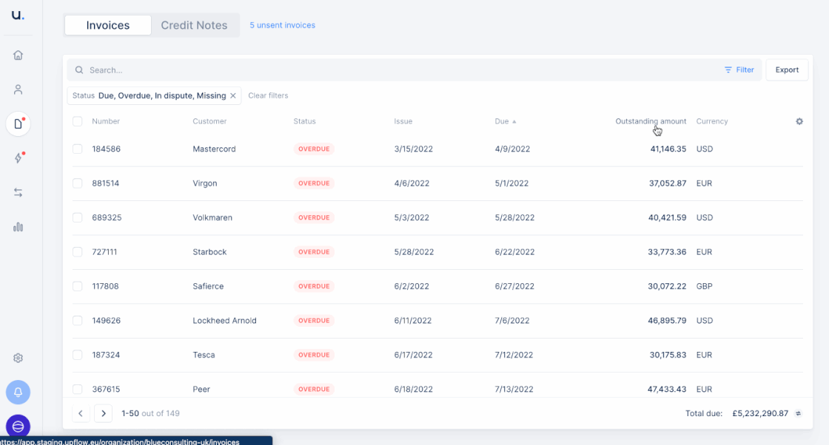Sort by the Customer column header

pyautogui.click(x=209, y=121)
